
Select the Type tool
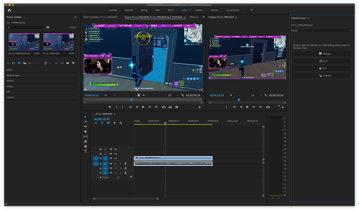(x=86, y=151)
